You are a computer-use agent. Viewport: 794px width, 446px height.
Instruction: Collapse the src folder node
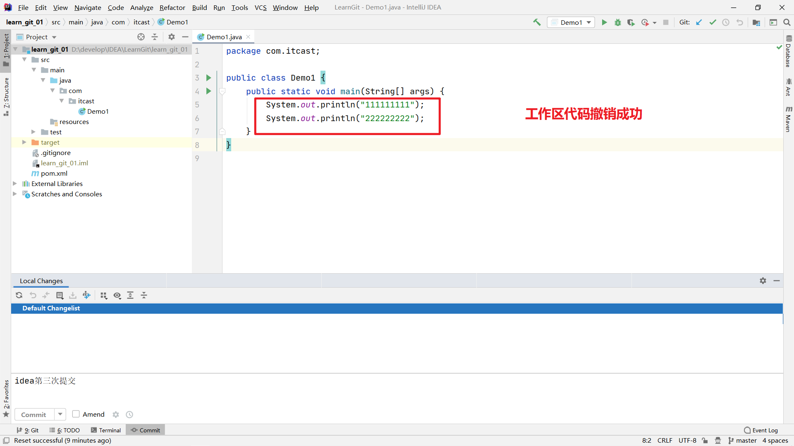pos(24,60)
